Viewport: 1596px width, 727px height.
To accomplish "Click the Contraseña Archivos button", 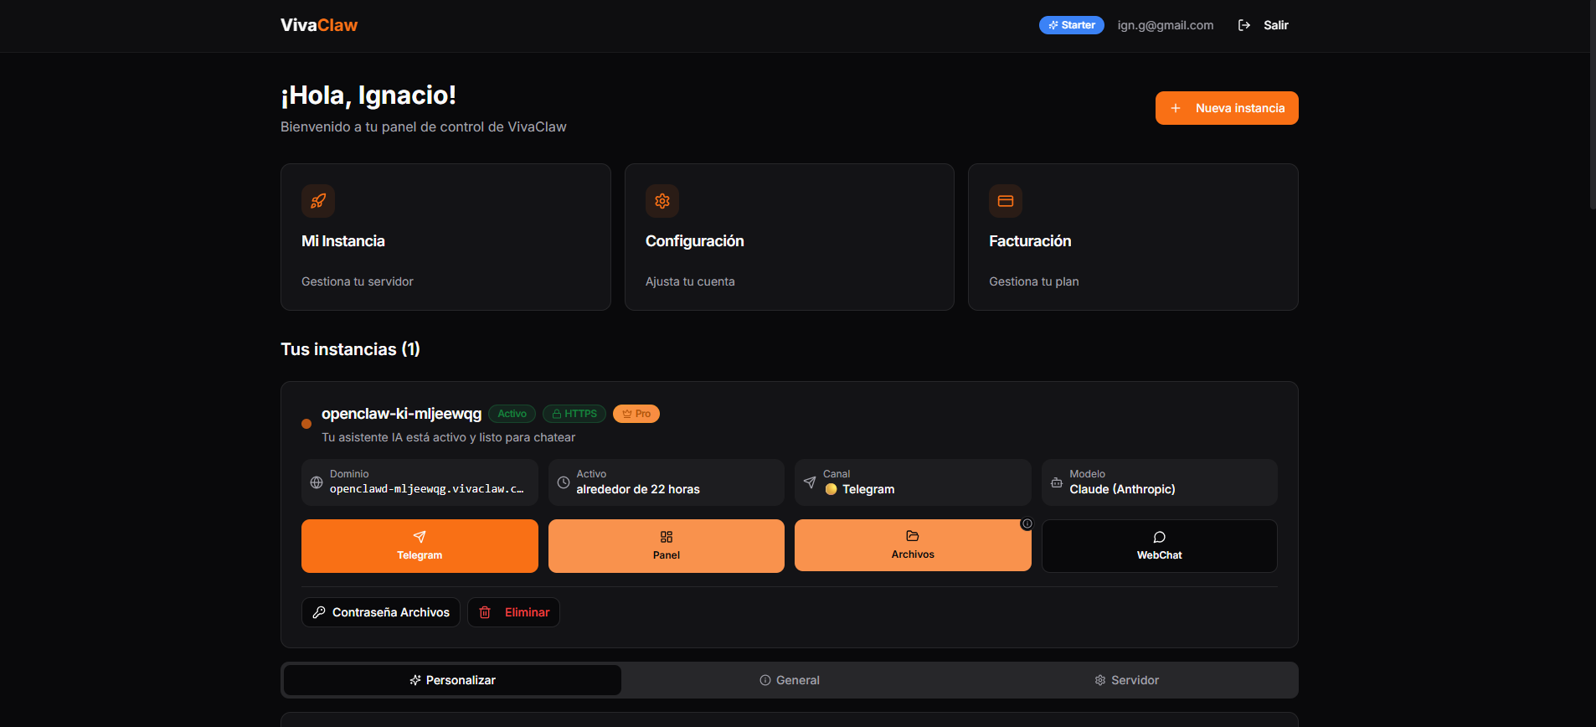I will coord(381,612).
